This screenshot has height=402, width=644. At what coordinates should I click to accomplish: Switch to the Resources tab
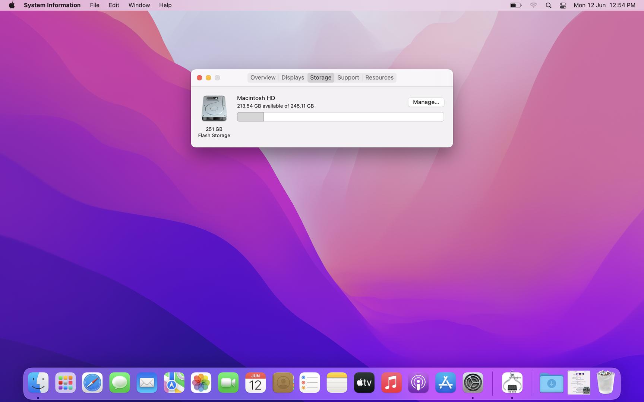(379, 77)
